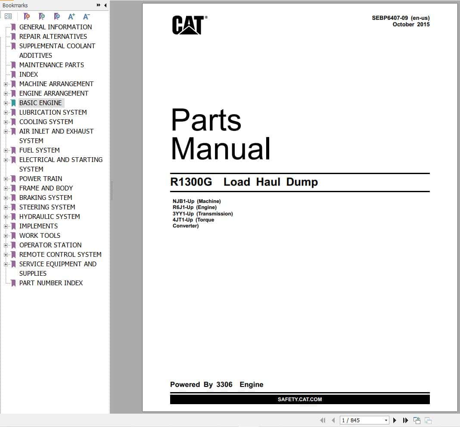The width and height of the screenshot is (460, 427).
Task: Decrease bookmark text size with A-
Action: pyautogui.click(x=86, y=16)
